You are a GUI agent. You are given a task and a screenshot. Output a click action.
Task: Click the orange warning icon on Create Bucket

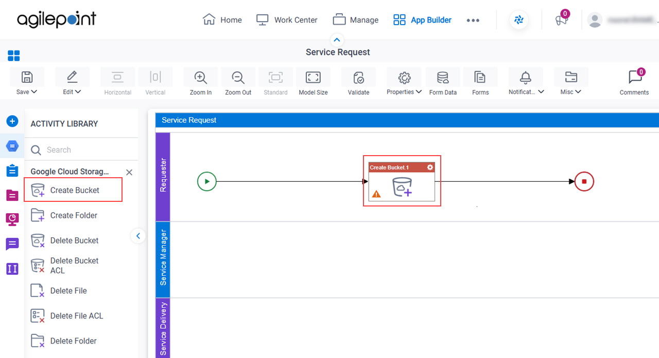[376, 194]
